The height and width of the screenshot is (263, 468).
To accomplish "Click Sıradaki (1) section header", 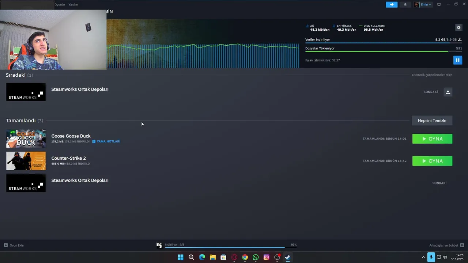I will [x=19, y=75].
